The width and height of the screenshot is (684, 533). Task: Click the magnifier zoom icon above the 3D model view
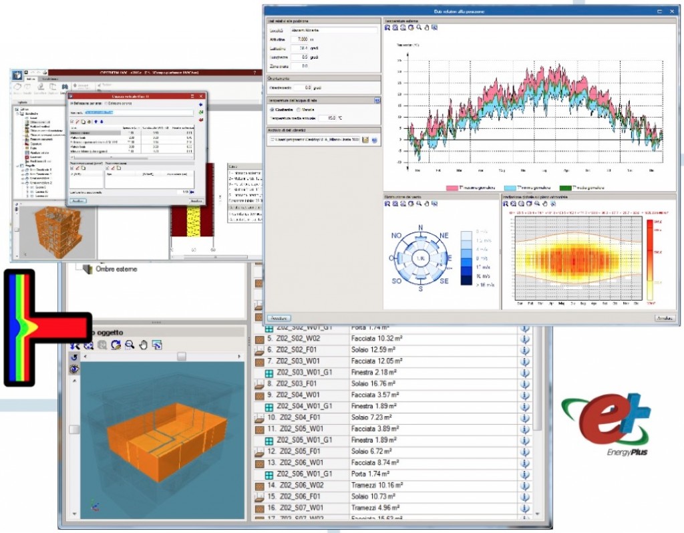pos(130,345)
